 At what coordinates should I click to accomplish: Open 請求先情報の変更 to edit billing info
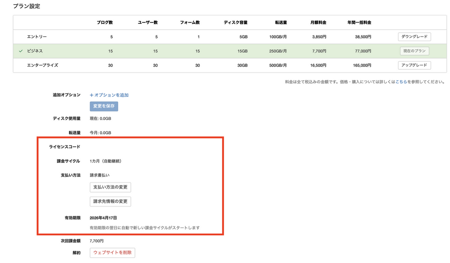click(110, 202)
